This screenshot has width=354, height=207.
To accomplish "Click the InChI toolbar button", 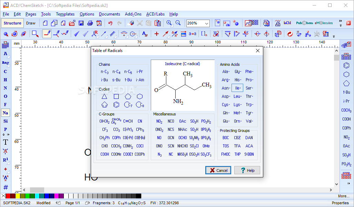I will coord(287,23).
